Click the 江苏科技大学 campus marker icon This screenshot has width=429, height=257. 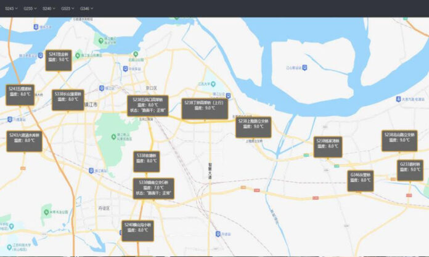tap(9, 247)
